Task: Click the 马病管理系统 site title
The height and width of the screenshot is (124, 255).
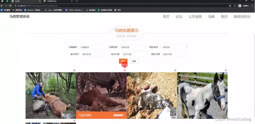Action: (x=19, y=16)
